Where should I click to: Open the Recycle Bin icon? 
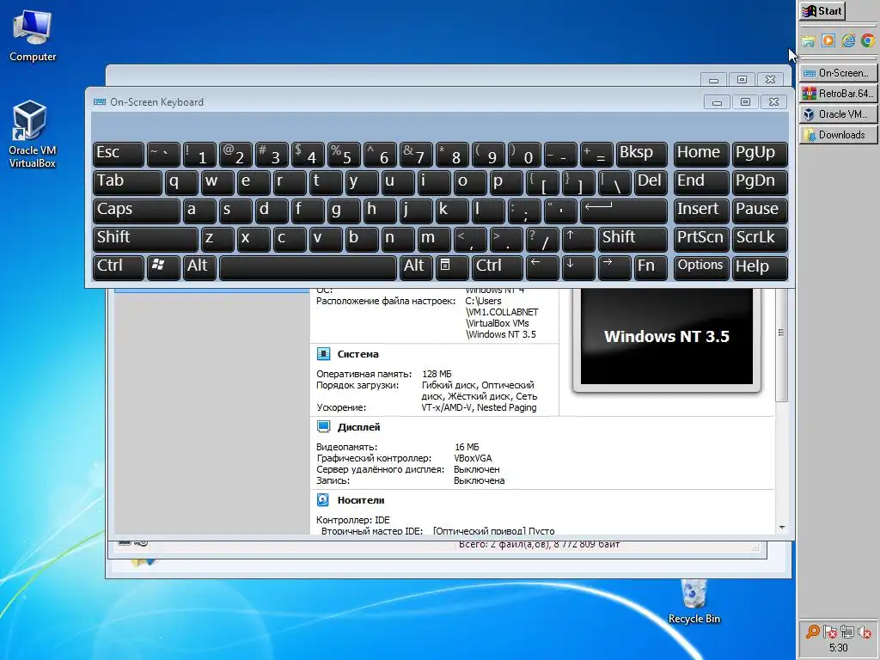694,602
